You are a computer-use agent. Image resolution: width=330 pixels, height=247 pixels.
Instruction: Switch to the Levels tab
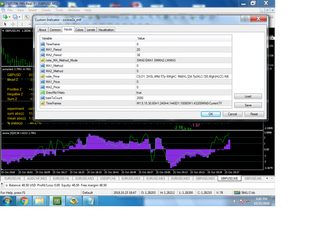tap(91, 30)
